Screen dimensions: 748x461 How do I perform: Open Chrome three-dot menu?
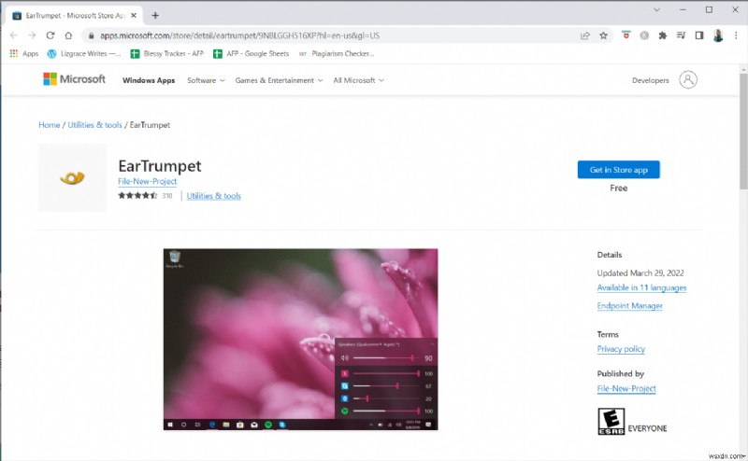(x=736, y=35)
